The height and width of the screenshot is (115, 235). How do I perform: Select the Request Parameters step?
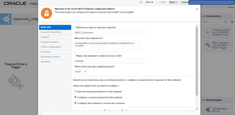55,32
